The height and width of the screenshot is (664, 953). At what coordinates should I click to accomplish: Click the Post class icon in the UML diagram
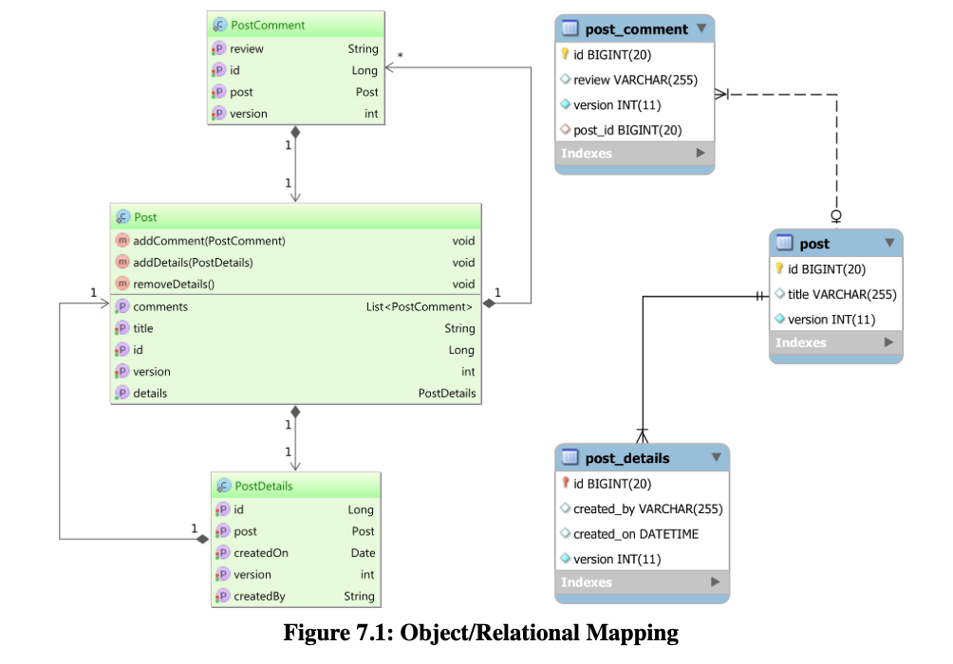pyautogui.click(x=122, y=217)
